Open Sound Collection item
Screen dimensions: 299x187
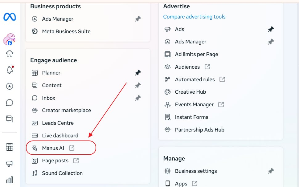point(62,173)
